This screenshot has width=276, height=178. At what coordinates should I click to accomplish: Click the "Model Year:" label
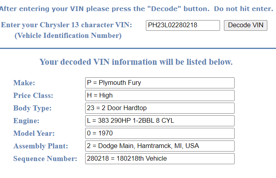point(34,133)
